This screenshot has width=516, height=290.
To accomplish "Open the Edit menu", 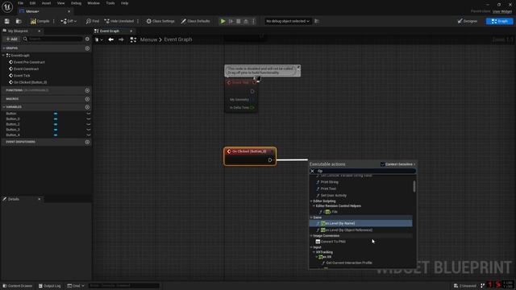I will tap(32, 3).
